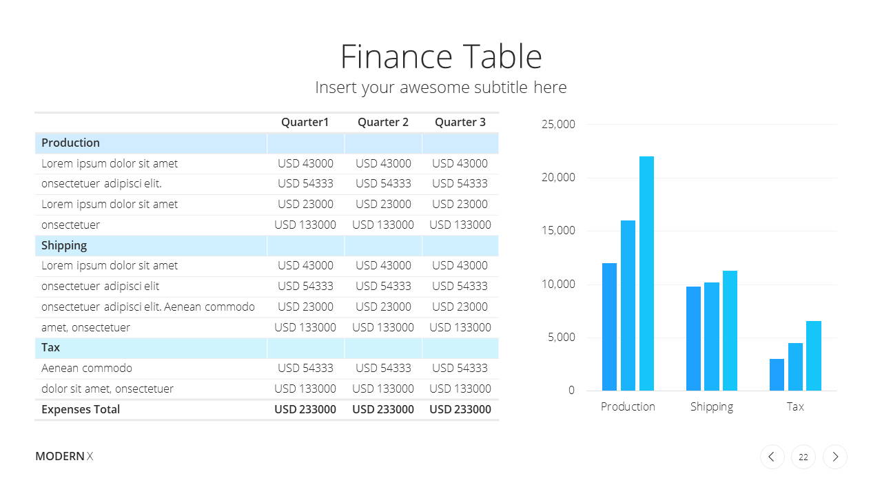Select the Tax section row
This screenshot has height=496, width=882.
pos(267,348)
